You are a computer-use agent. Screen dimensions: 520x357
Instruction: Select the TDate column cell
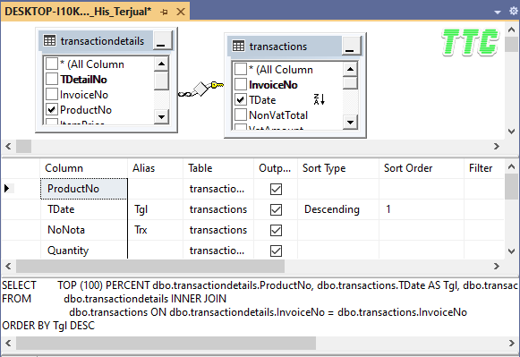[x=84, y=209]
